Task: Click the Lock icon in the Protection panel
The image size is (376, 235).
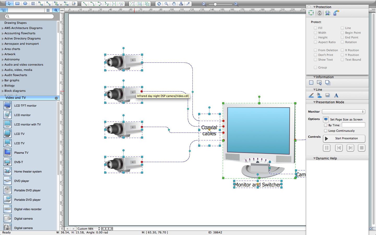Action: 319,13
